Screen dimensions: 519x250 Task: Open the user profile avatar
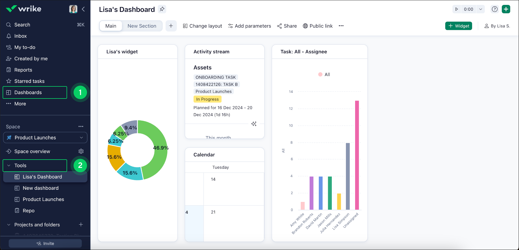73,9
